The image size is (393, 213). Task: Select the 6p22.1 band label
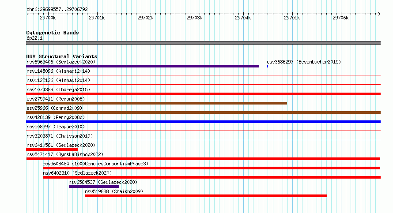pyautogui.click(x=34, y=38)
